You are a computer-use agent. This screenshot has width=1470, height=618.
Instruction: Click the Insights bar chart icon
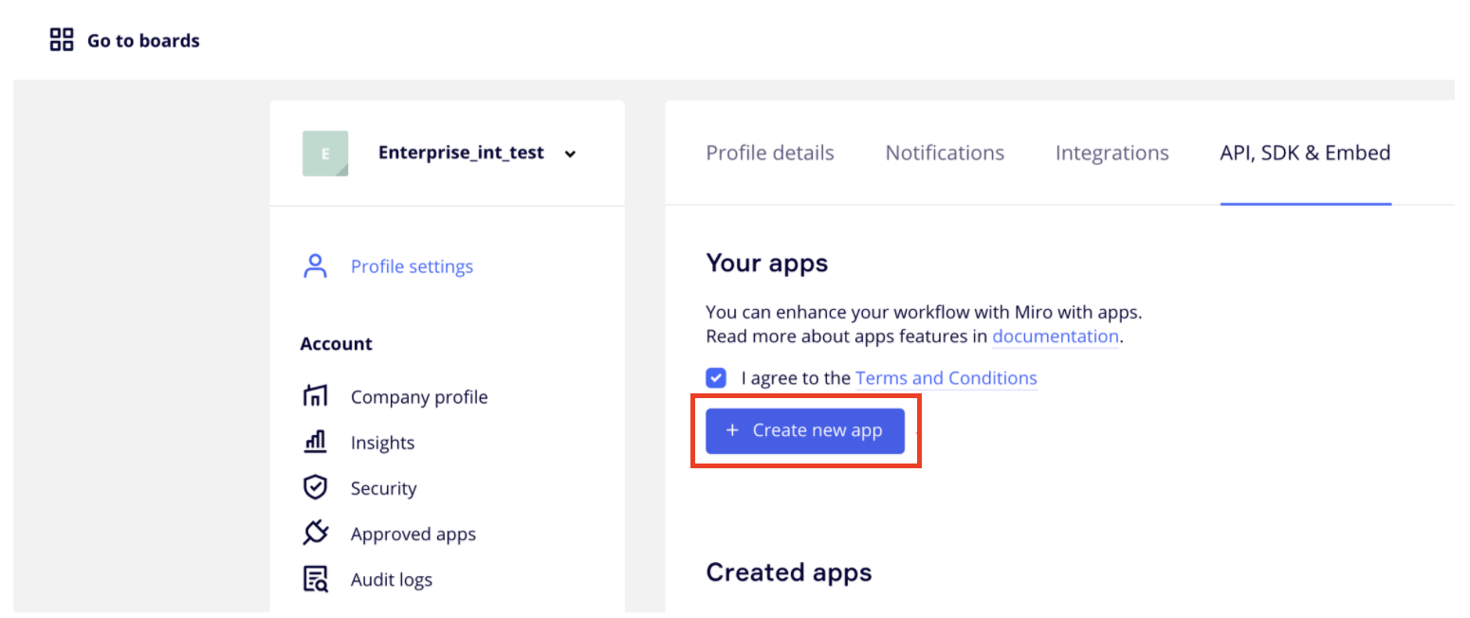pyautogui.click(x=315, y=442)
